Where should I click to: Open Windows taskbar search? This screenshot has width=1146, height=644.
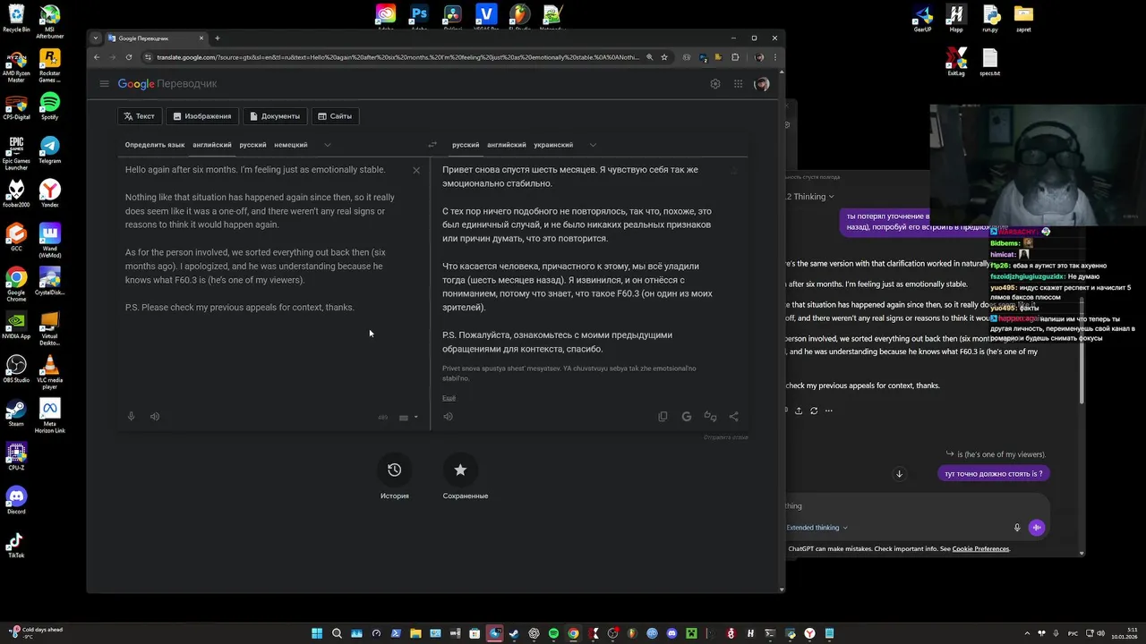pyautogui.click(x=337, y=633)
